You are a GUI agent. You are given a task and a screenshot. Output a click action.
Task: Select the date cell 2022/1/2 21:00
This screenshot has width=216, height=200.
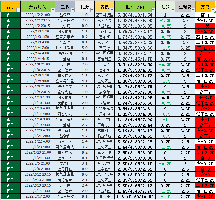click(x=38, y=15)
